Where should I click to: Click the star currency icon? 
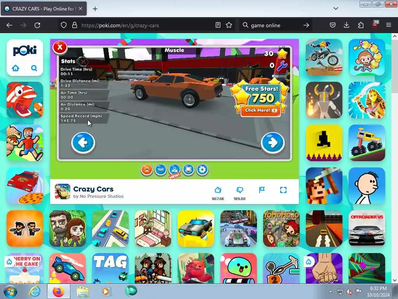282,53
